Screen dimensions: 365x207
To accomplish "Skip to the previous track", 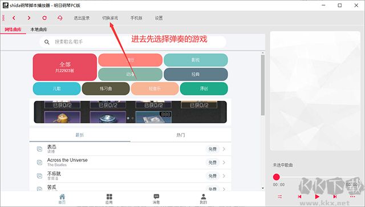I will [299, 197].
